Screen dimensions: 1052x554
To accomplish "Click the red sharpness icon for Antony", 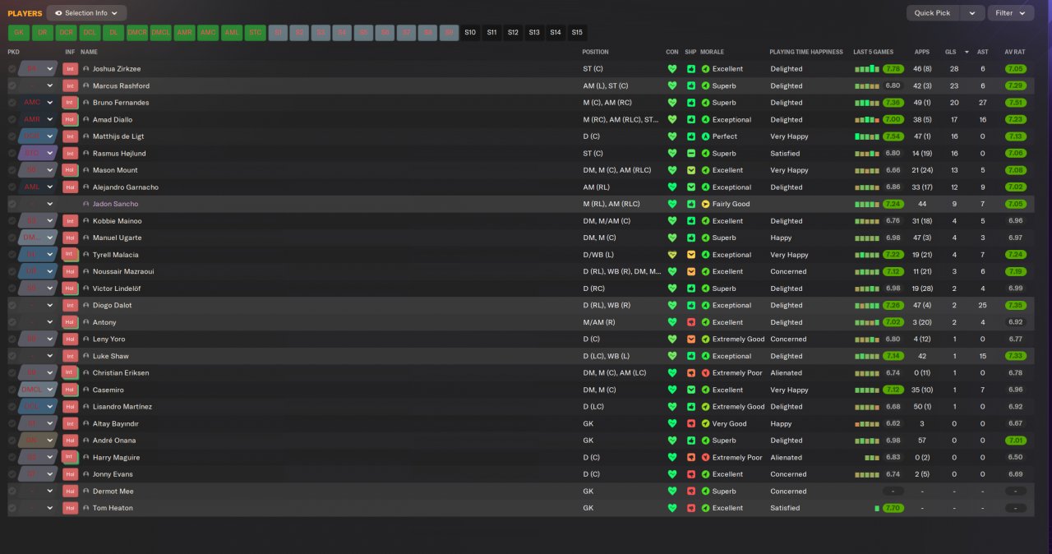I will [691, 322].
